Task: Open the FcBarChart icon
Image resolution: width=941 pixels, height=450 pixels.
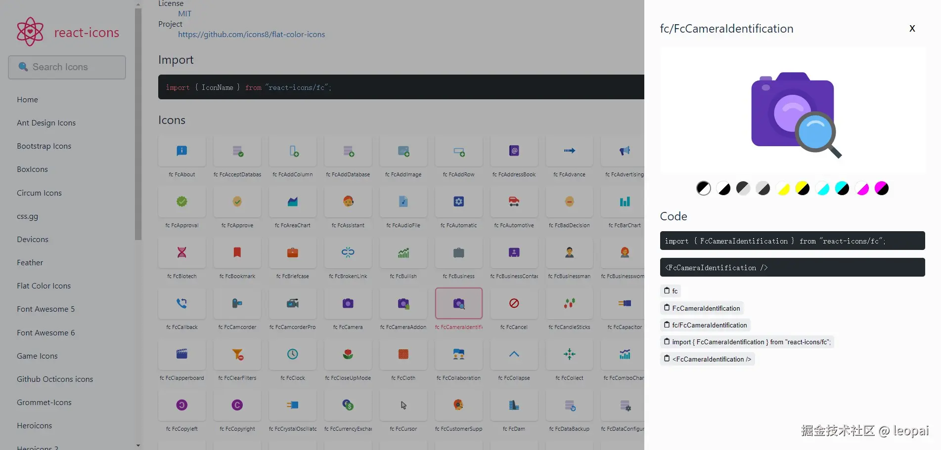Action: point(625,202)
